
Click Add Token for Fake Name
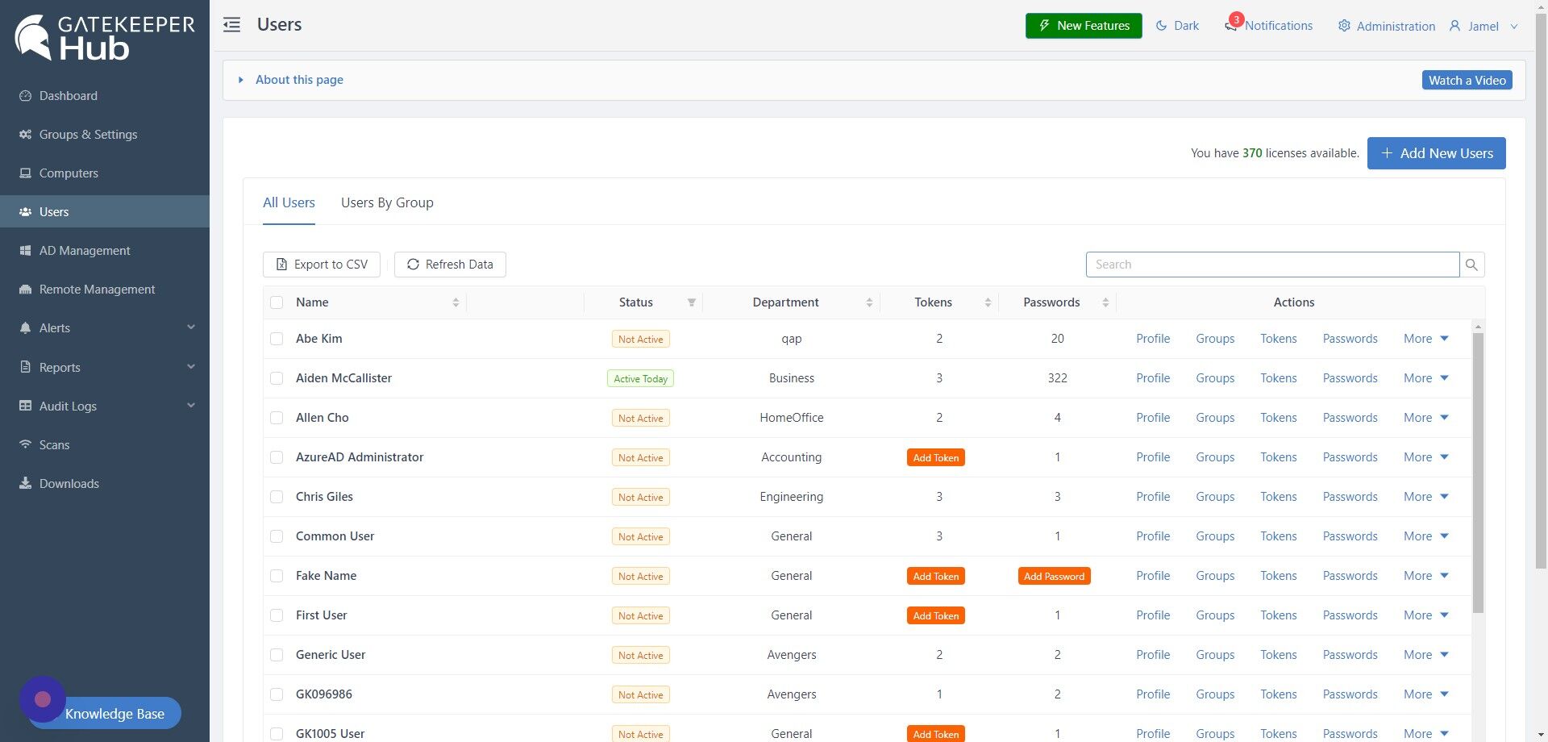click(936, 576)
